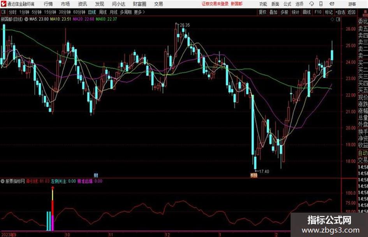Open the 财富圈 menu
This screenshot has width=368, height=237.
coord(139,4)
